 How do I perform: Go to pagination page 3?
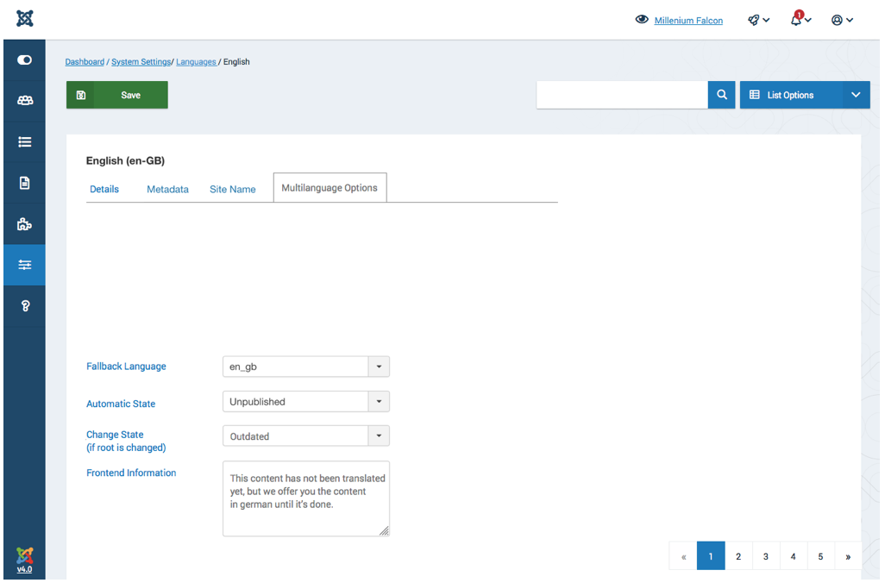tap(766, 556)
